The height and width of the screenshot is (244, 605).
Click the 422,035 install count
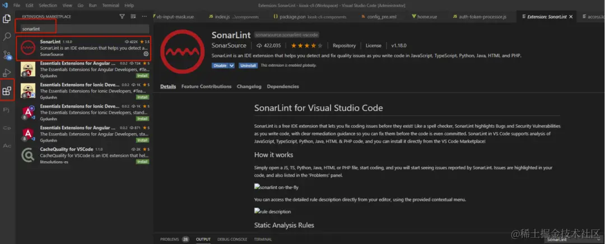(x=269, y=45)
